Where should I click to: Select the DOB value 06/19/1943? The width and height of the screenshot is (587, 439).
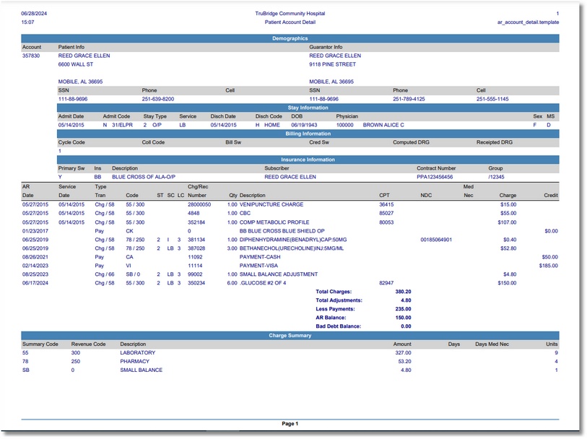pos(304,125)
